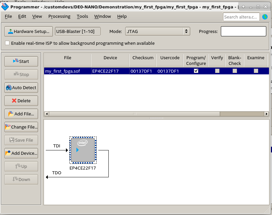Open Add Device dialog

(x=21, y=153)
